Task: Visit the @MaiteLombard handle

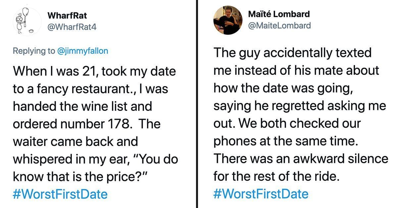Action: [279, 25]
